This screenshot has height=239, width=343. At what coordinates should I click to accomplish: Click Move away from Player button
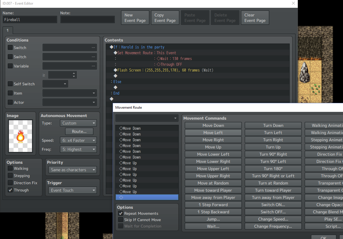point(213,197)
